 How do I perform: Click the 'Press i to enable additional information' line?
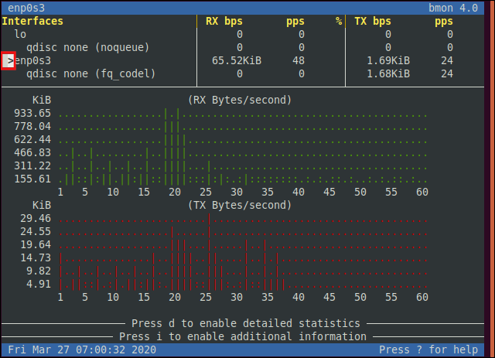point(243,336)
